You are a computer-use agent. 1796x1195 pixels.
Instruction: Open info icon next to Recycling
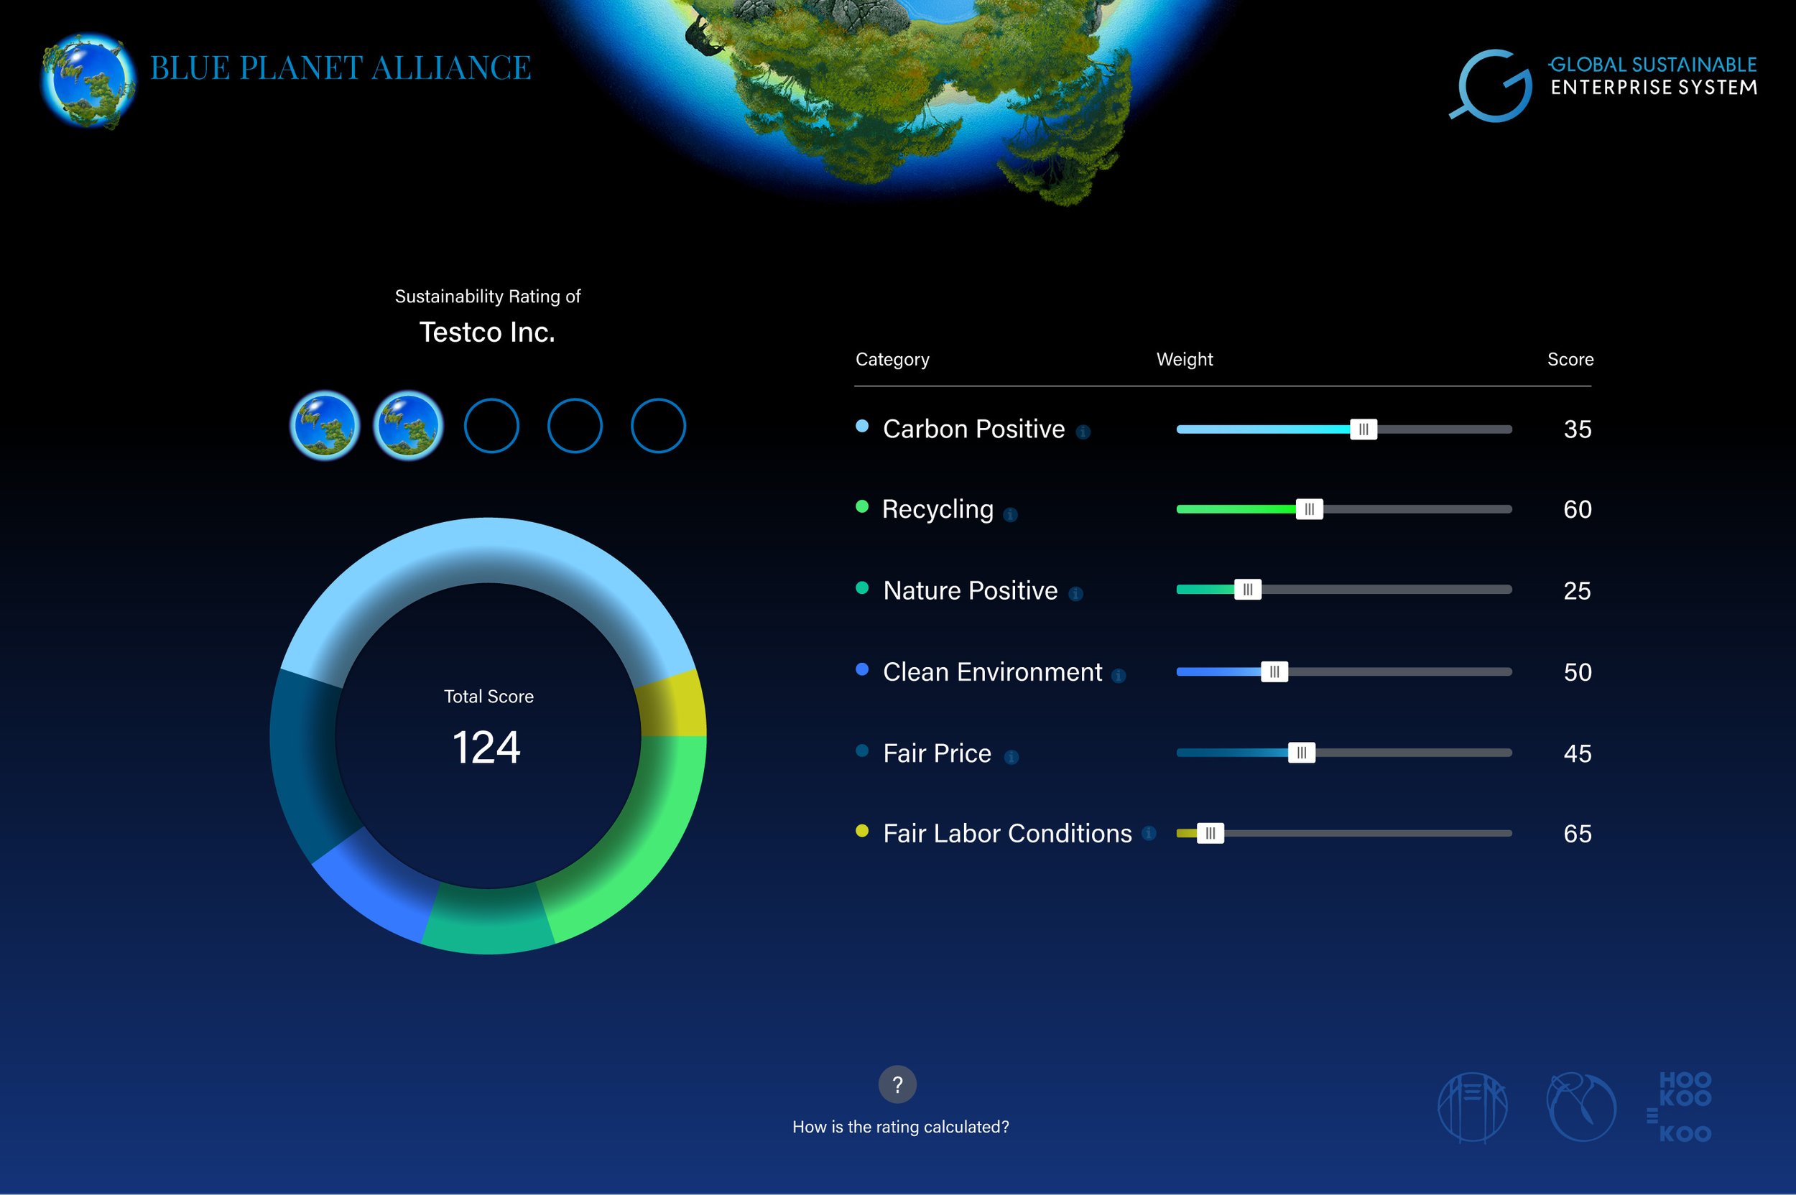coord(1010,515)
